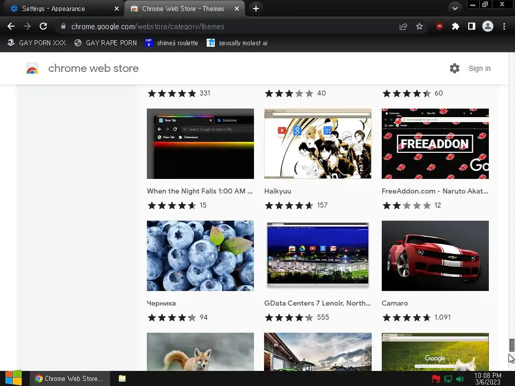Open the FreeAddon Naruto Akatsuki theme thumbnail
The height and width of the screenshot is (386, 515).
point(435,144)
